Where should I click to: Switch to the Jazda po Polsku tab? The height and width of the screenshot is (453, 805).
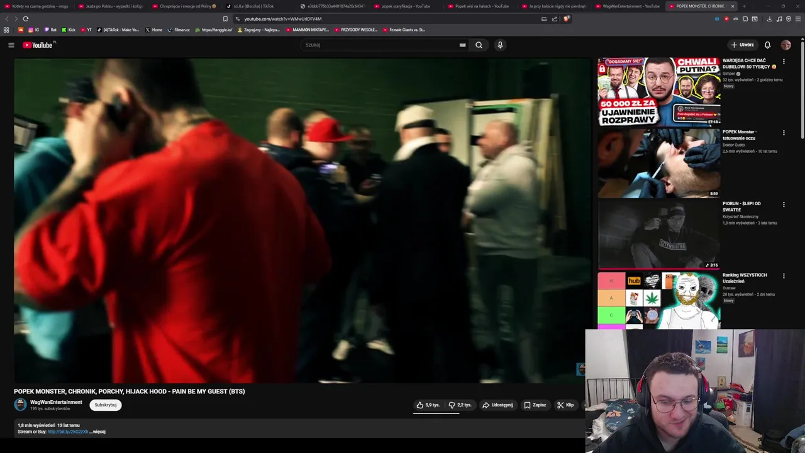pyautogui.click(x=110, y=6)
